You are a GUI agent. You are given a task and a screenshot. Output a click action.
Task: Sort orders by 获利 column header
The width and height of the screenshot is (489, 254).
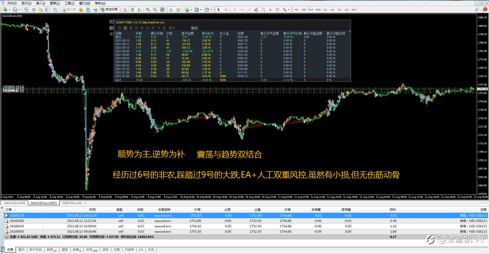pos(392,210)
